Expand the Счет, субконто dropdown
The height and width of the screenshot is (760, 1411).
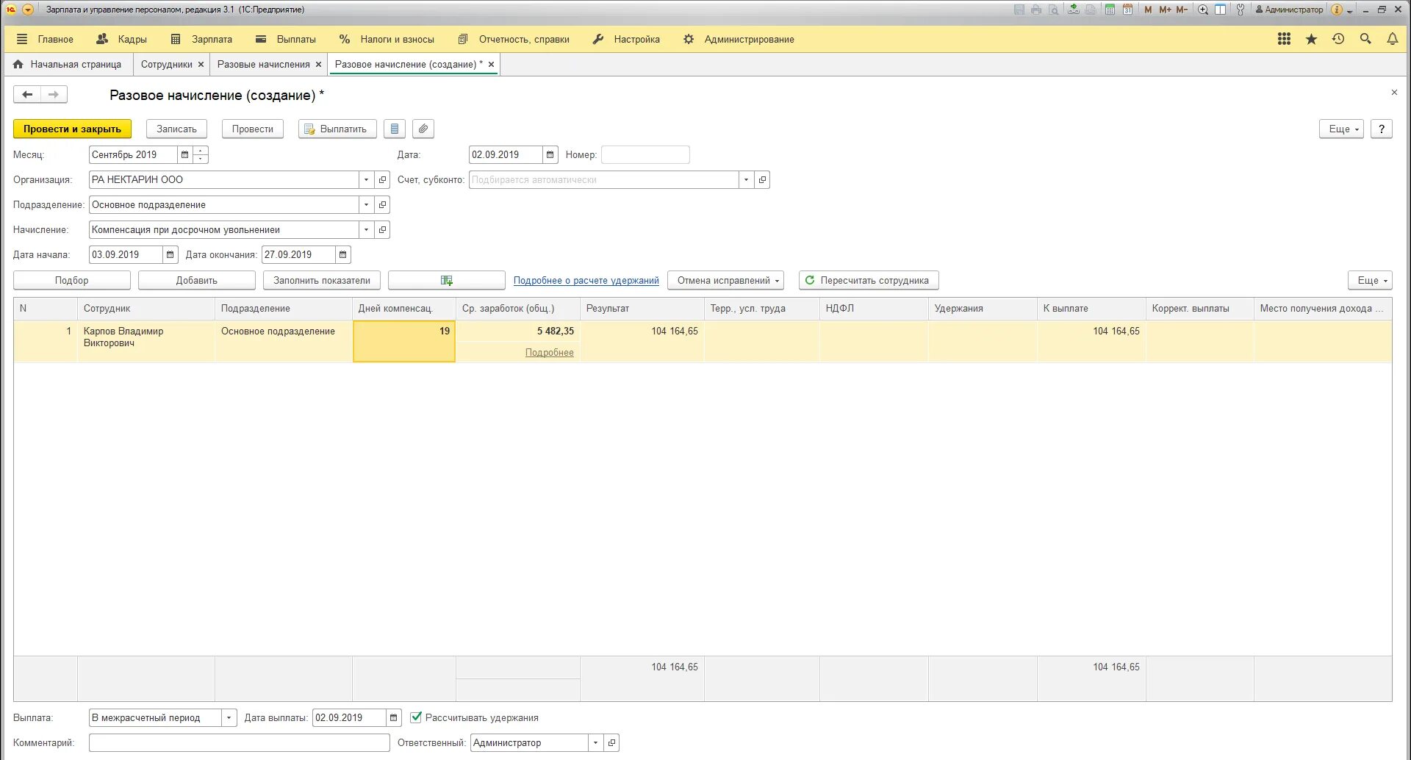pos(746,179)
